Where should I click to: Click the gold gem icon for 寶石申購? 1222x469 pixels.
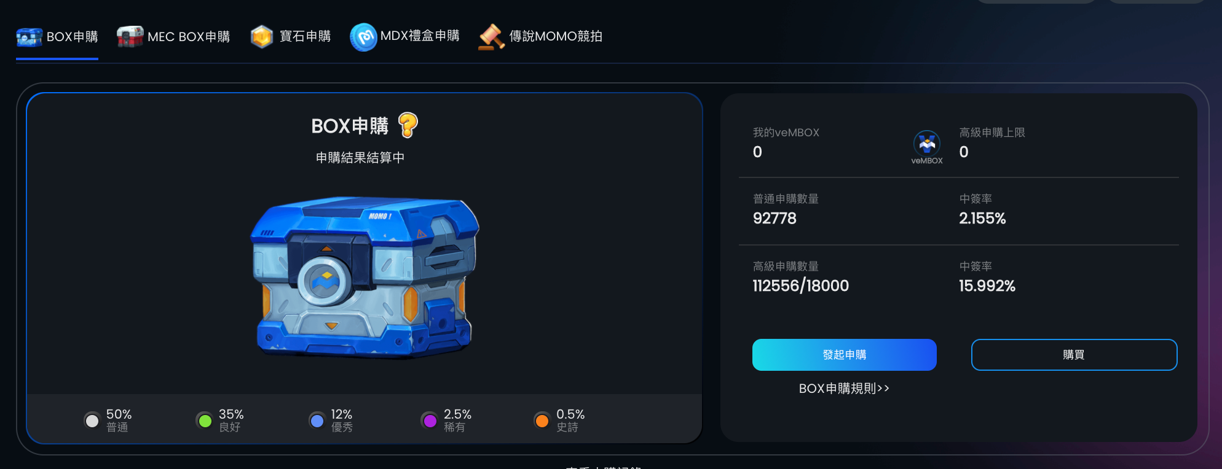point(262,37)
